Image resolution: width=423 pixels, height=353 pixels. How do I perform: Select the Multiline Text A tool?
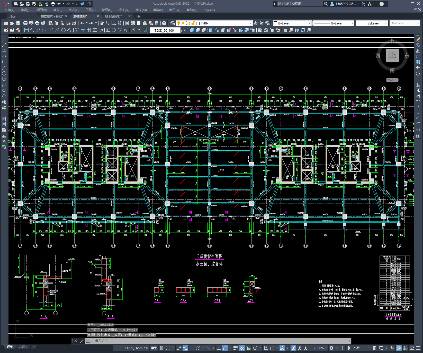click(4, 141)
